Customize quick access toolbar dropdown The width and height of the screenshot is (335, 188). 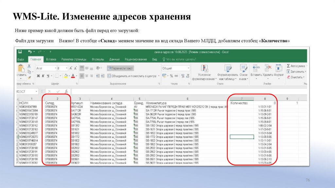pos(50,52)
